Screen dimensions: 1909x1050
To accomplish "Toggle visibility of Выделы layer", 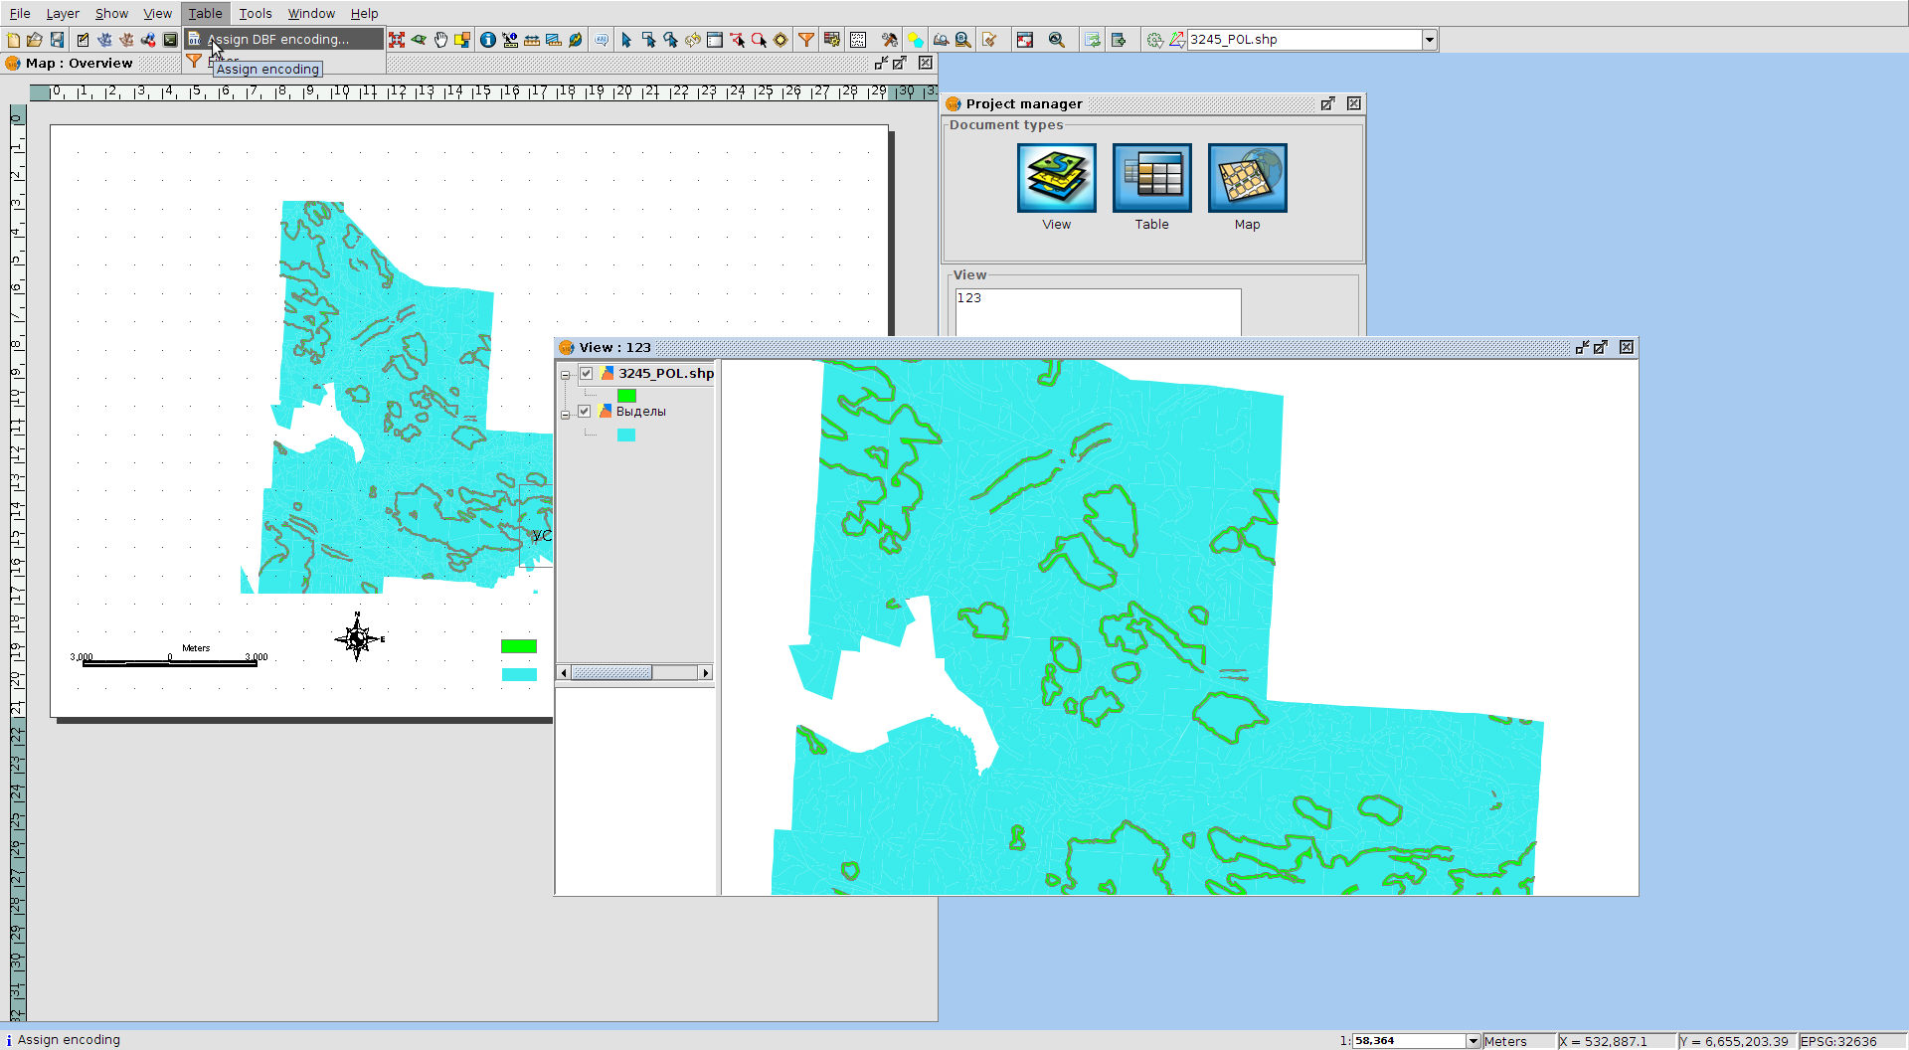I will click(x=585, y=412).
